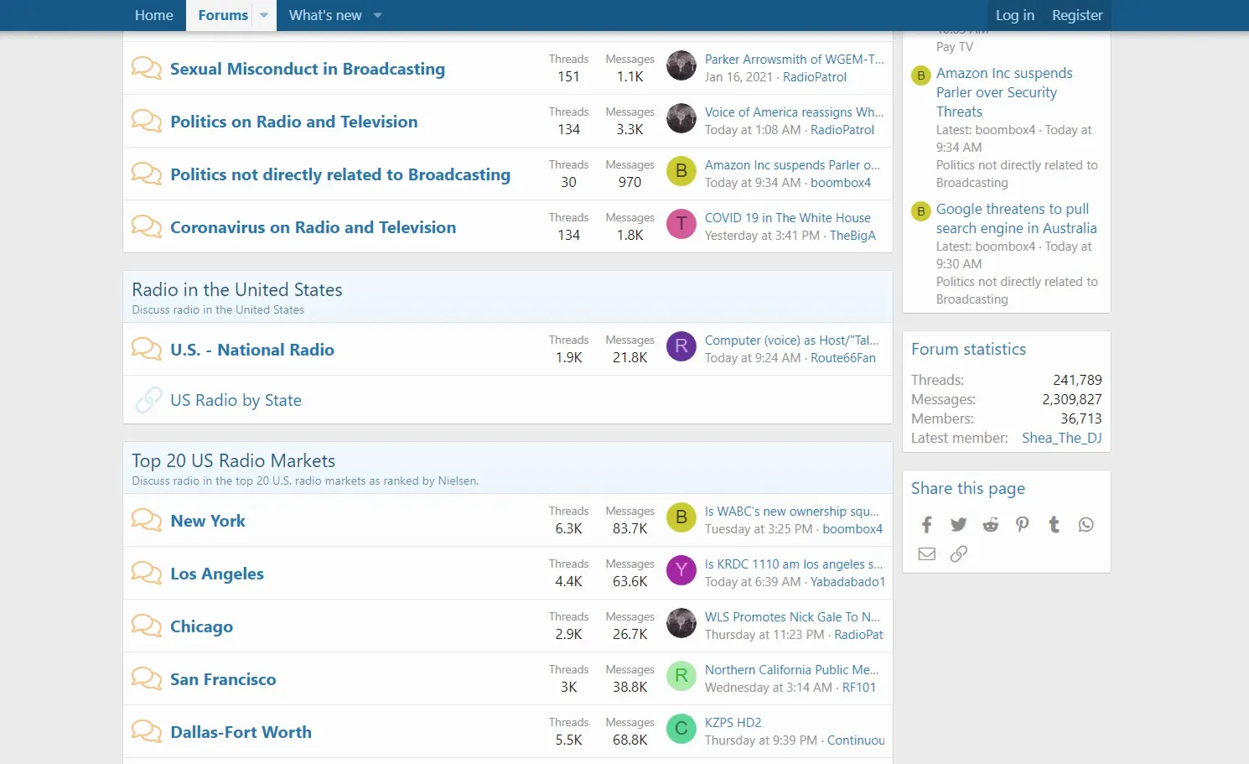Screen dimensions: 1249x764
Task: Click the conversation icon beside Chicago forum
Action: tap(147, 626)
